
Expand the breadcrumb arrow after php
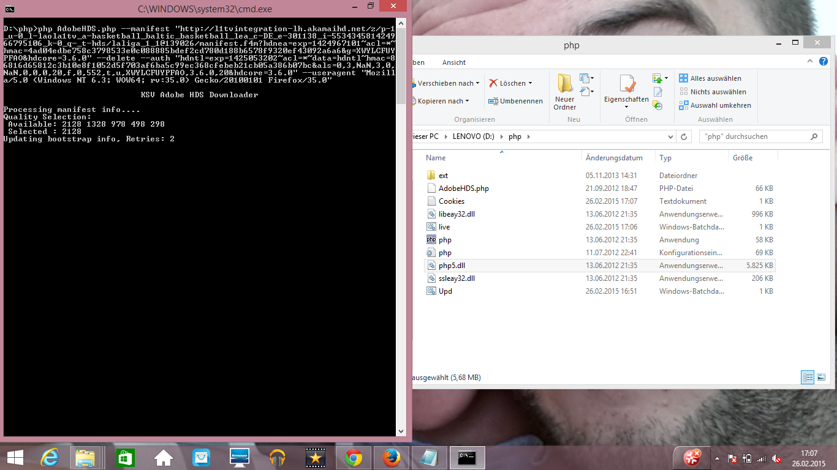528,136
